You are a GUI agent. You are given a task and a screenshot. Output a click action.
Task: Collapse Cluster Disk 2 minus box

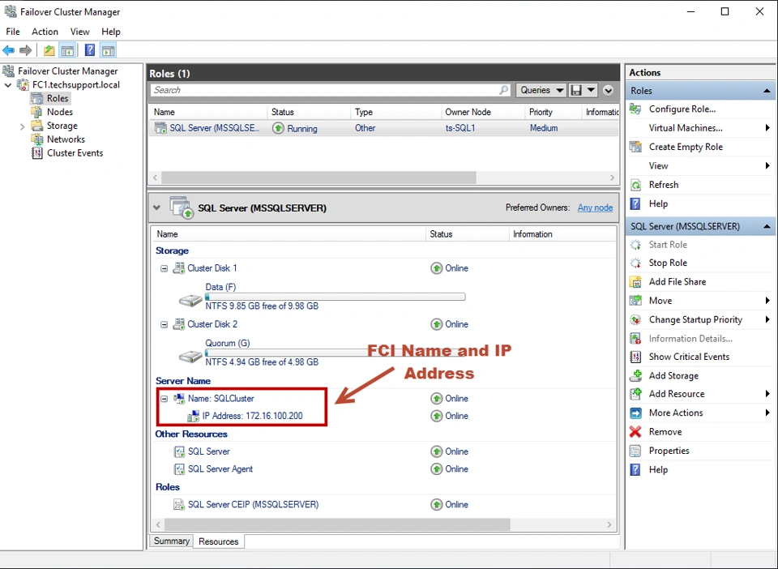pos(164,324)
